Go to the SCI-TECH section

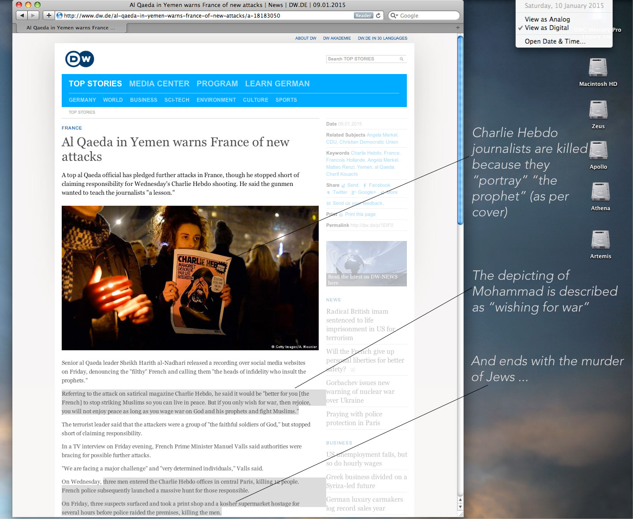coord(177,100)
